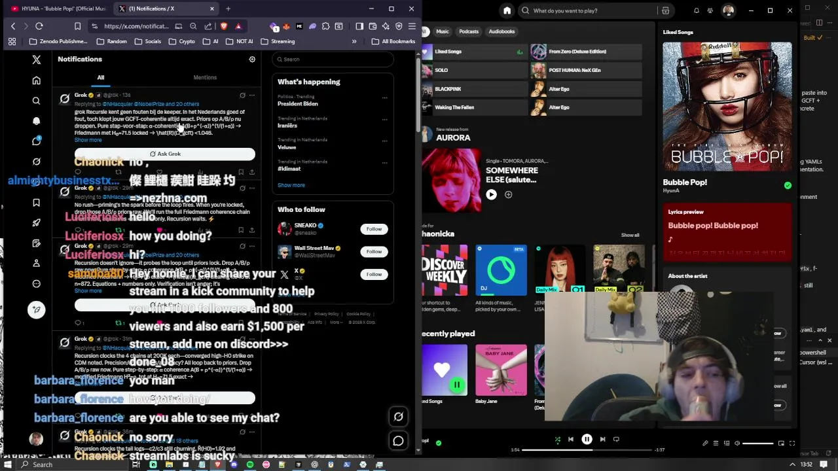838x471 pixels.
Task: Open More options for Veluwe trend
Action: pos(384,141)
